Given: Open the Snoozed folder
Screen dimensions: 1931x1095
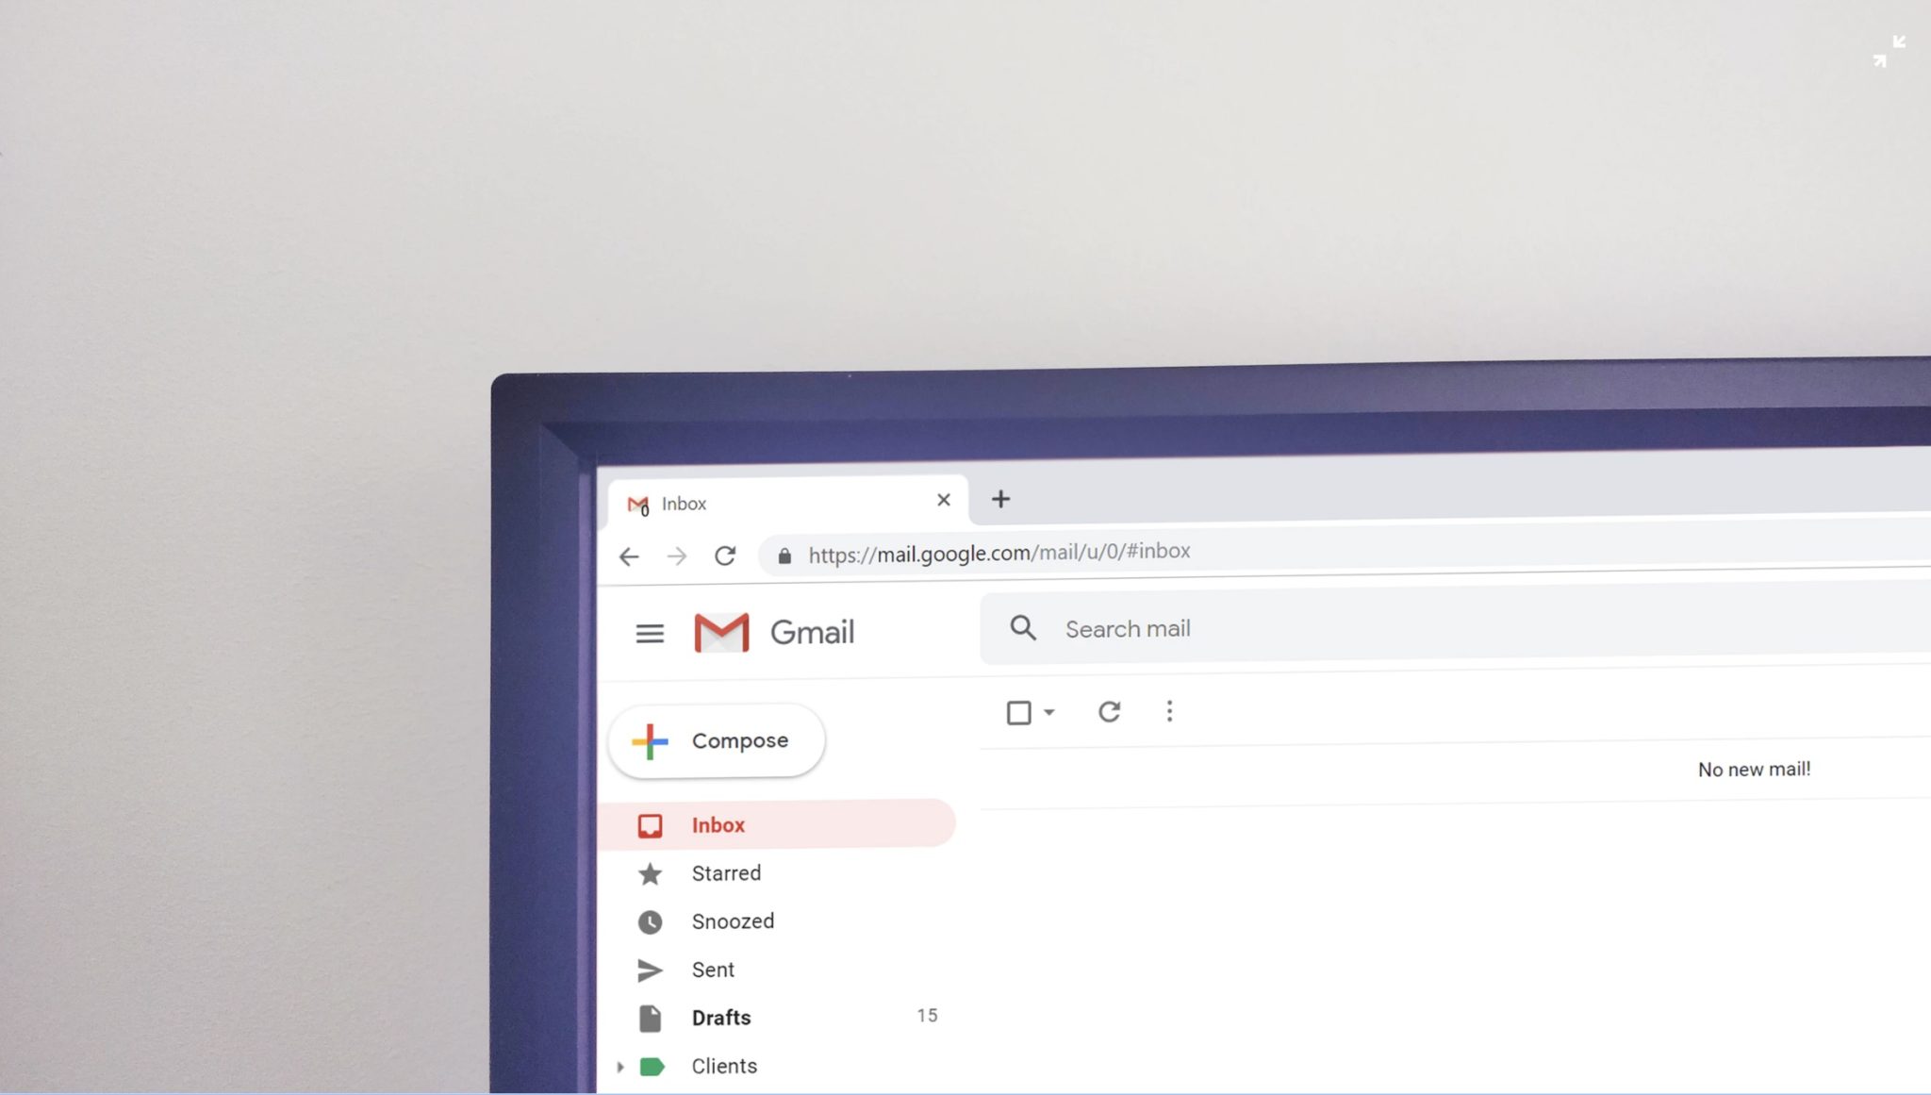Looking at the screenshot, I should [732, 920].
